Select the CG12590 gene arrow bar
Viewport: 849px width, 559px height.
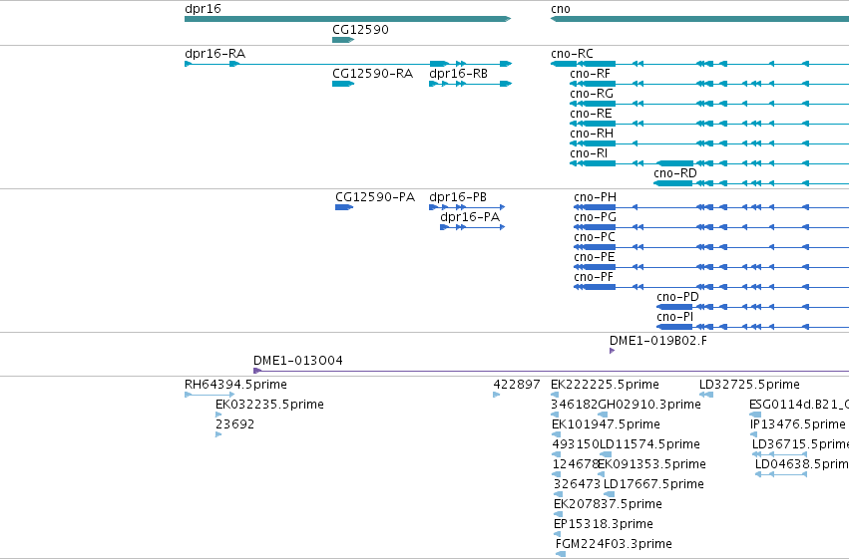[x=343, y=40]
